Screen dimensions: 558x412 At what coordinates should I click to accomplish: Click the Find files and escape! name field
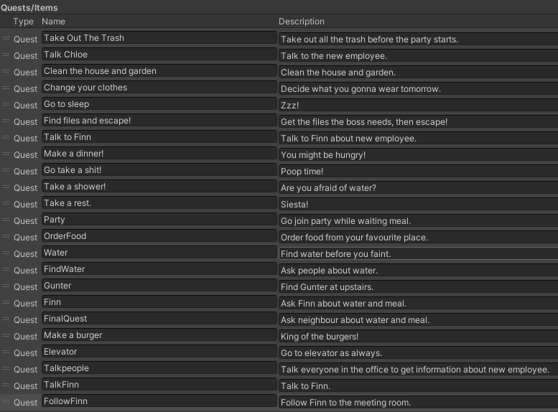click(x=159, y=121)
